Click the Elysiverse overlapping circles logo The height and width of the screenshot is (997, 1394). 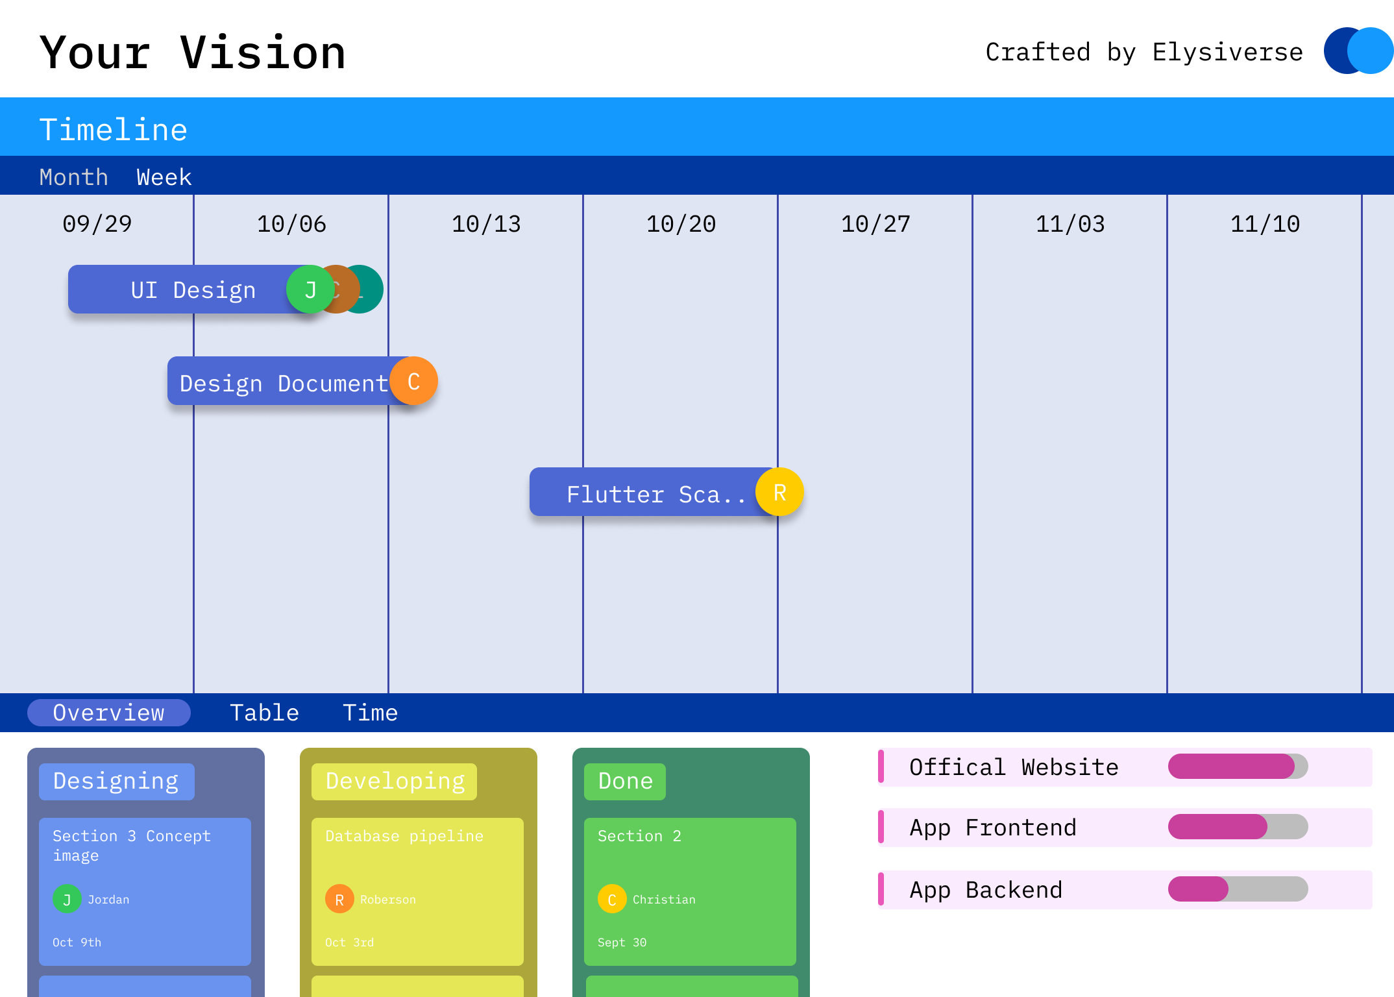[1358, 51]
